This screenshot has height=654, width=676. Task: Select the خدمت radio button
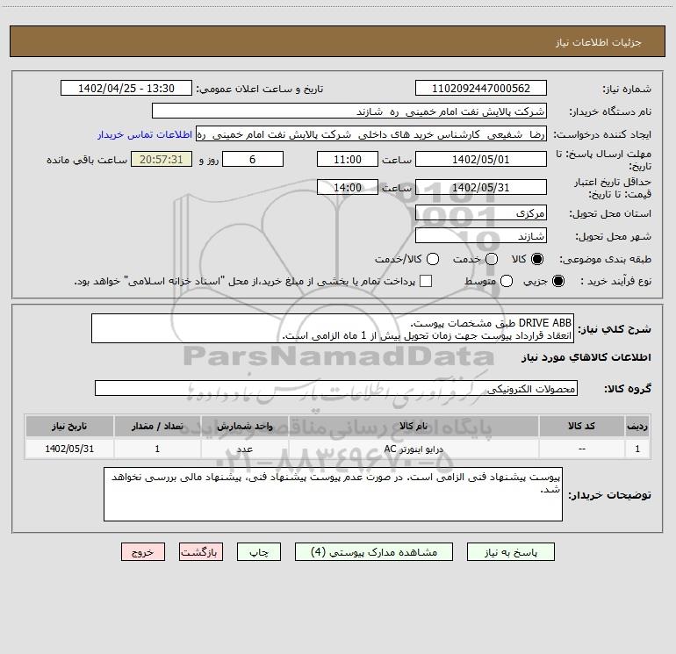[492, 259]
